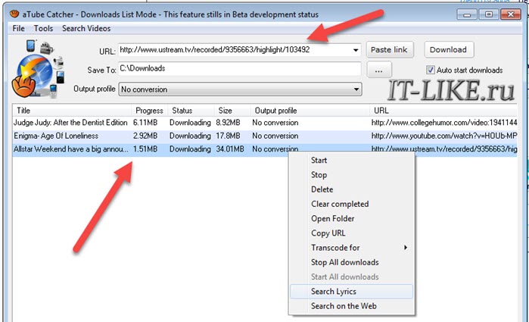
Task: Click the aTube Catcher globe logo
Action: pyautogui.click(x=38, y=69)
